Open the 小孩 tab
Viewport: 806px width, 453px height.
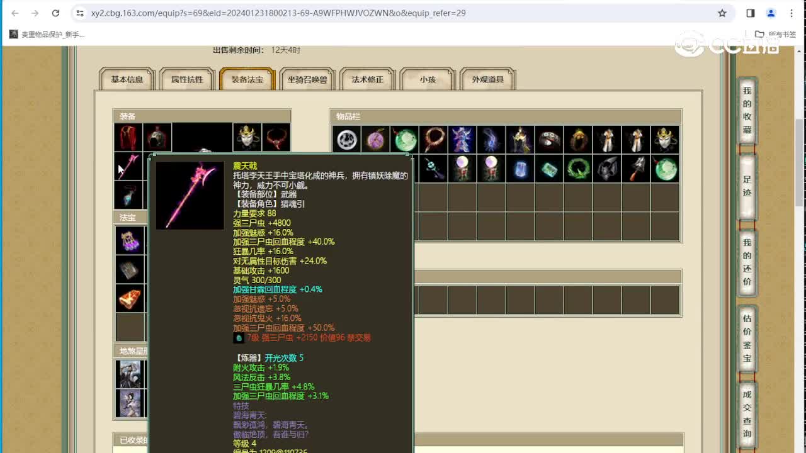[x=428, y=79]
